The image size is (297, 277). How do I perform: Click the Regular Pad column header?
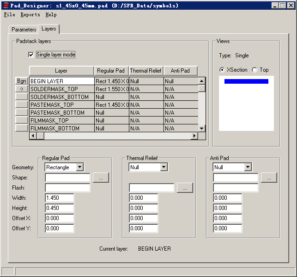[111, 71]
